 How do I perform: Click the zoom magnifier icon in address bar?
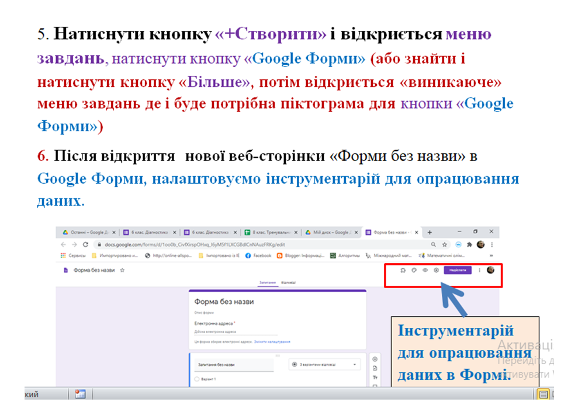pos(433,244)
